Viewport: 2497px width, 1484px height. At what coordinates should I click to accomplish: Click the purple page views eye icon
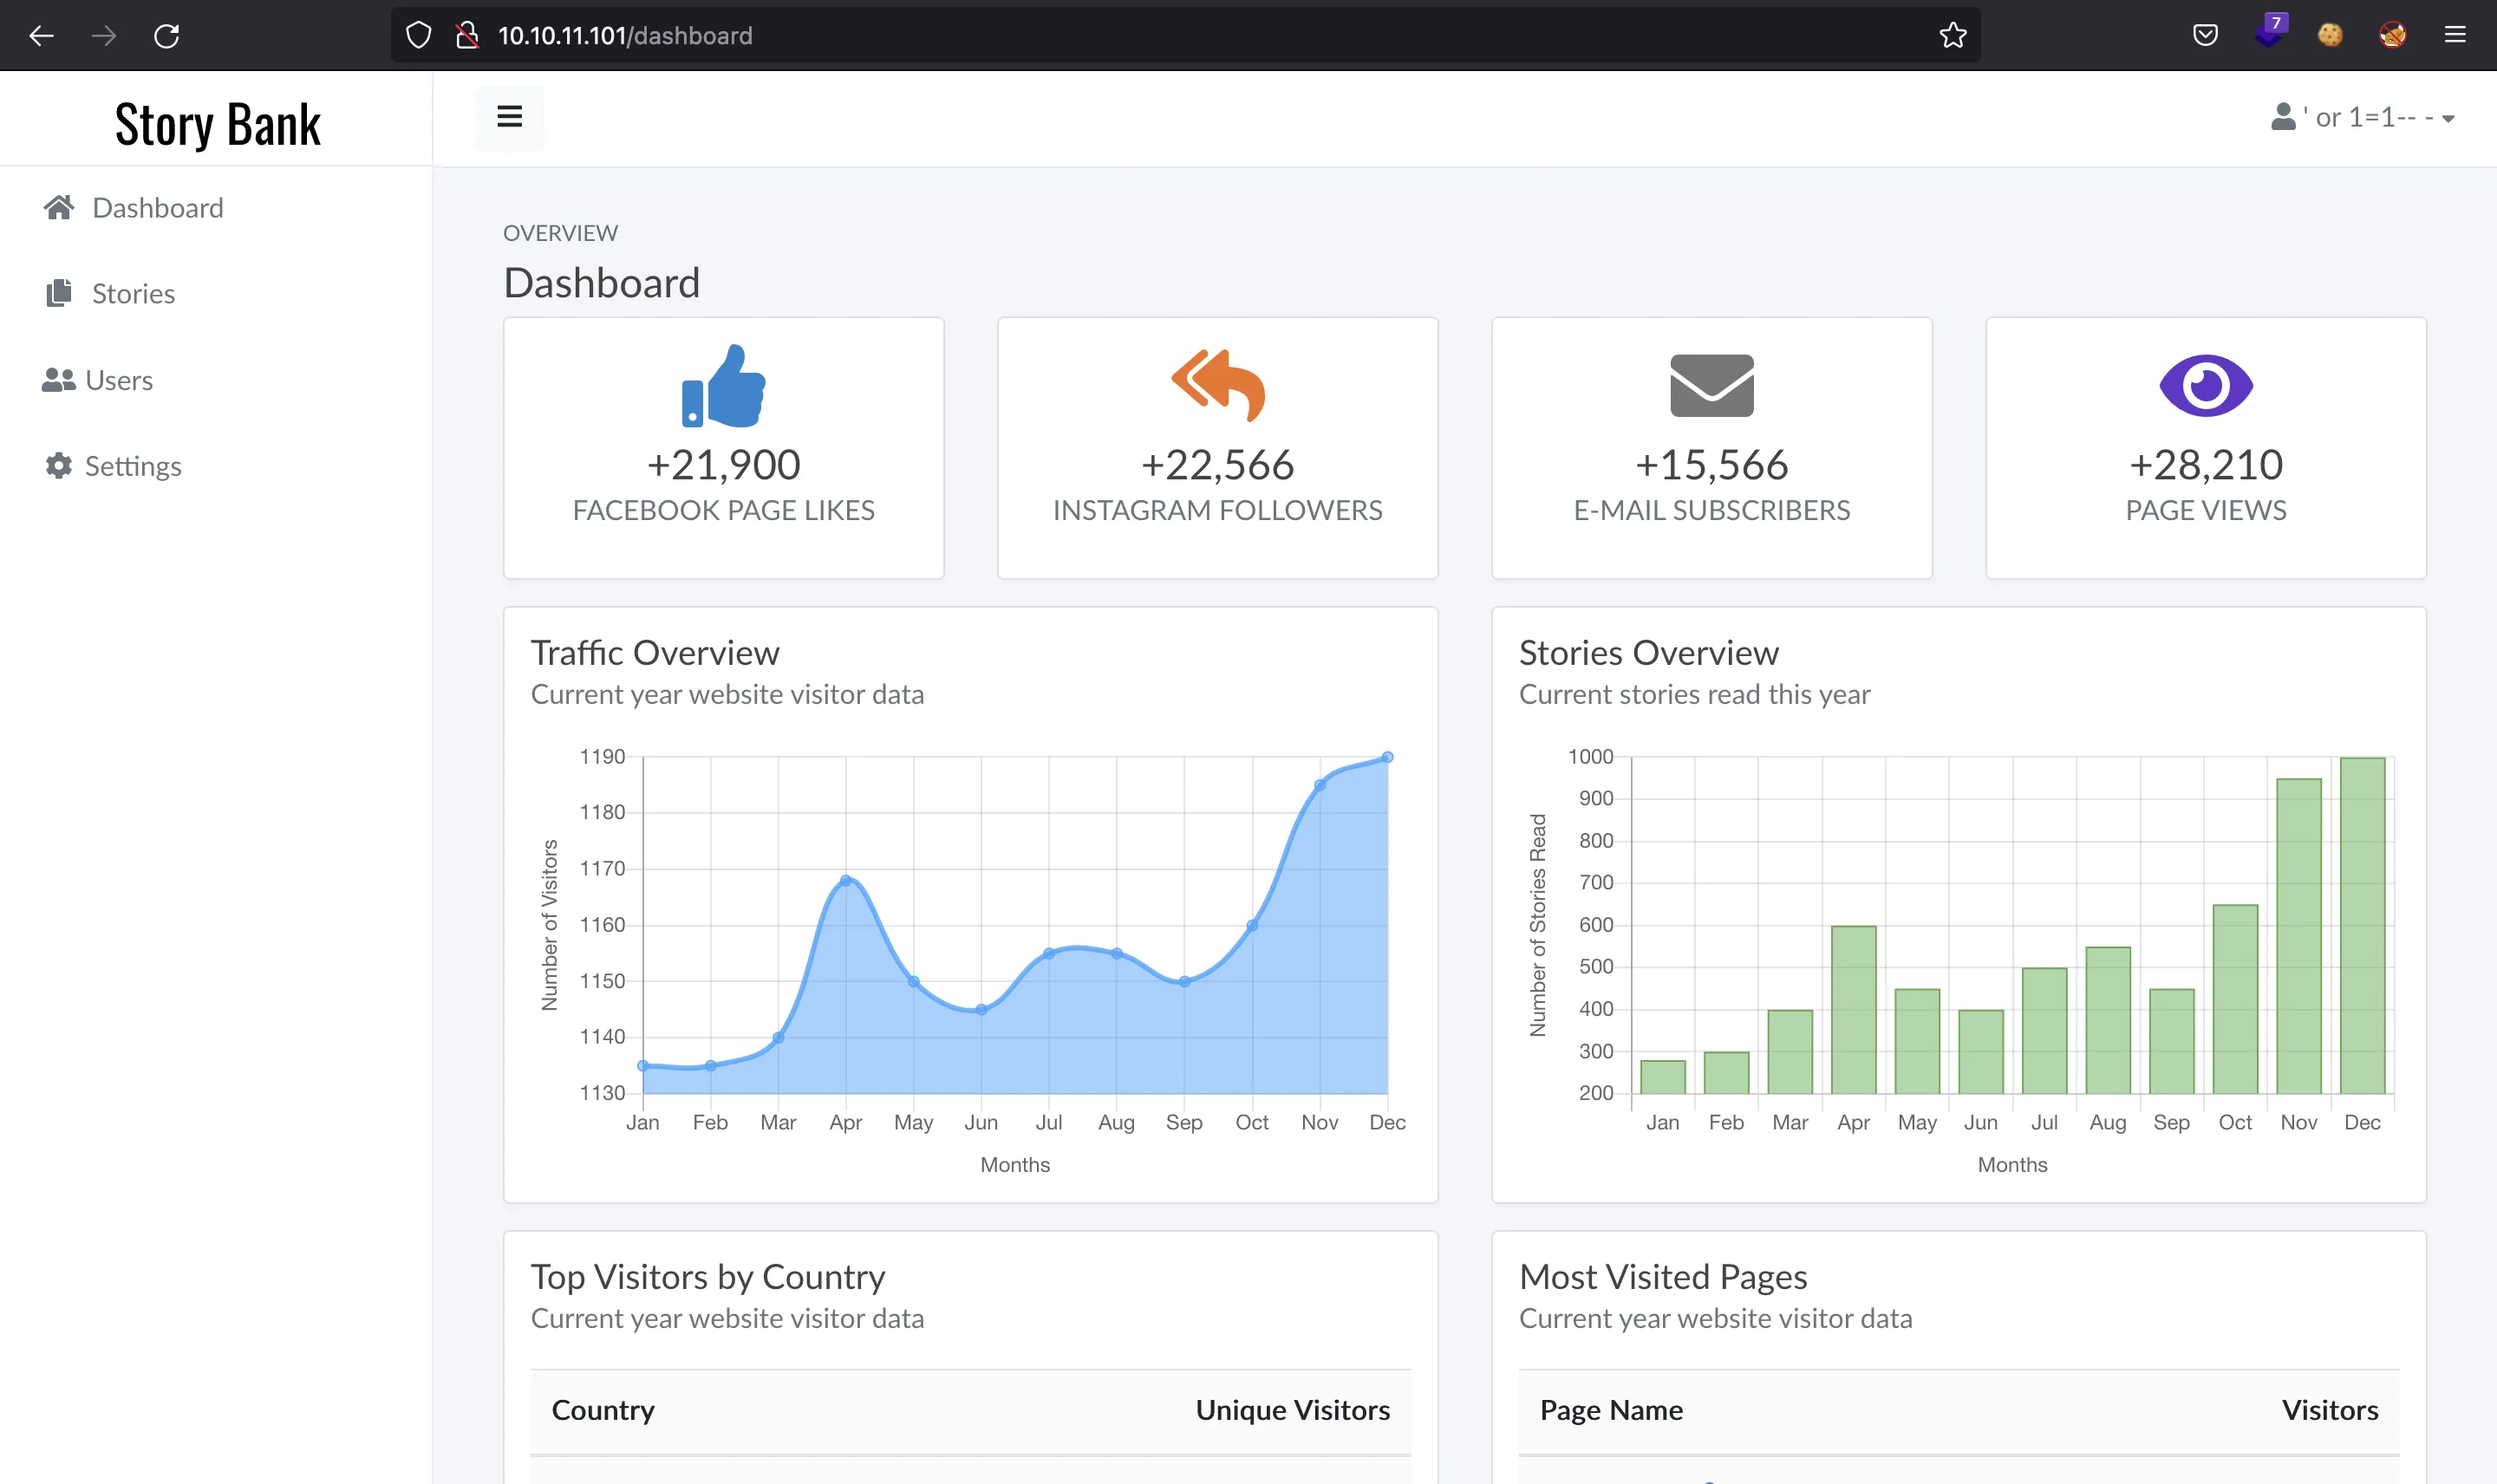coord(2206,385)
